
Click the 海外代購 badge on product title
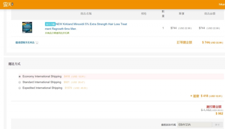click(50, 24)
